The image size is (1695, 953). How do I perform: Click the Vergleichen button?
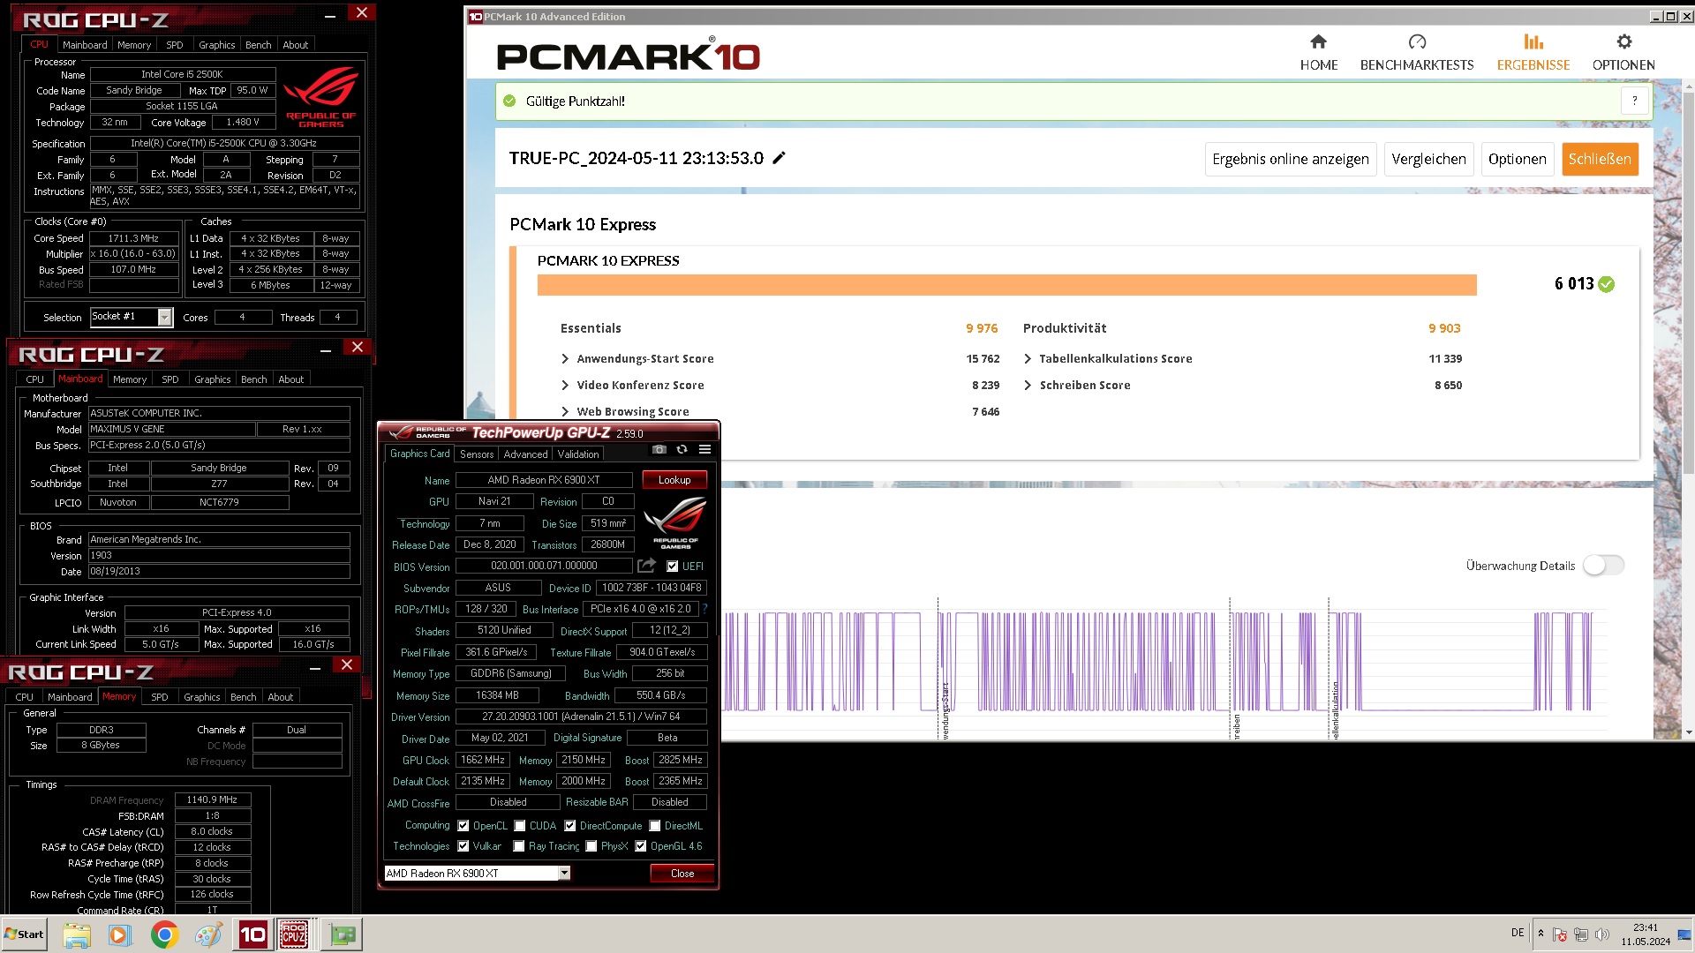1428,159
